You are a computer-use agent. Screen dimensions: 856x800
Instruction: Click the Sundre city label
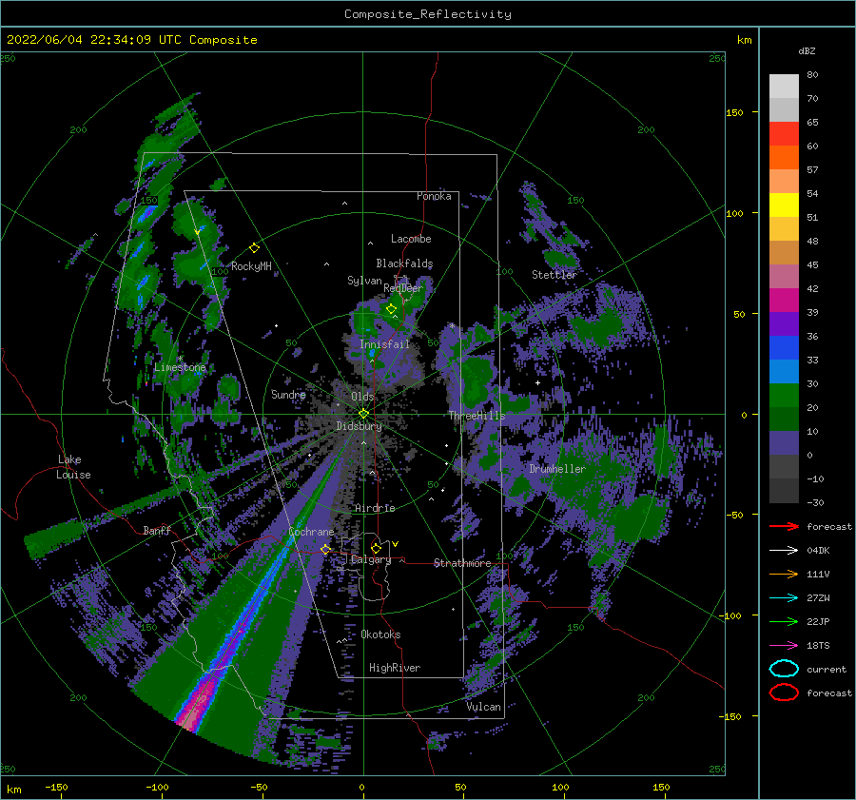(288, 394)
